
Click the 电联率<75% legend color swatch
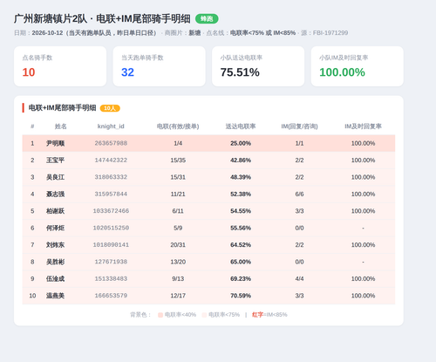tap(204, 315)
